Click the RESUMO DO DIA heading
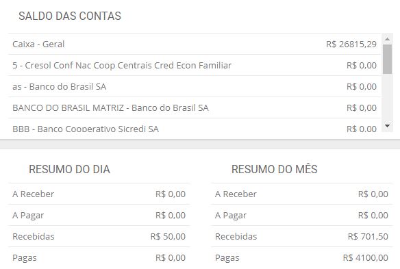 tap(69, 169)
